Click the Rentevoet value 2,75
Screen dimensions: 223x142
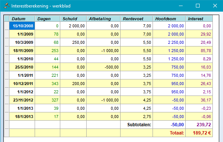[136, 117]
